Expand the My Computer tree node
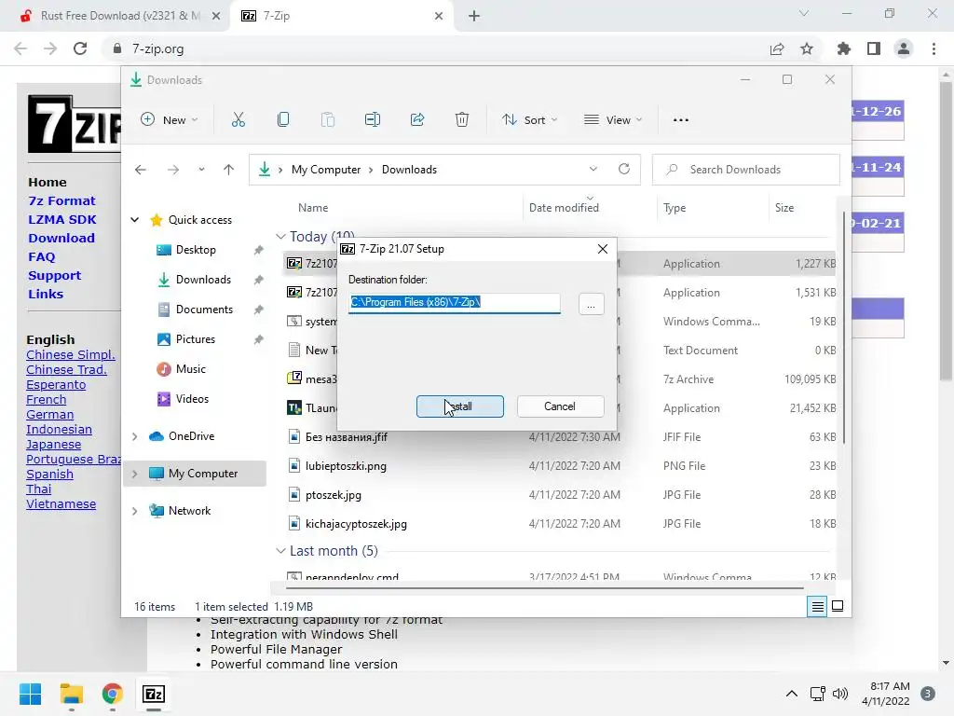Image resolution: width=954 pixels, height=716 pixels. pos(134,474)
